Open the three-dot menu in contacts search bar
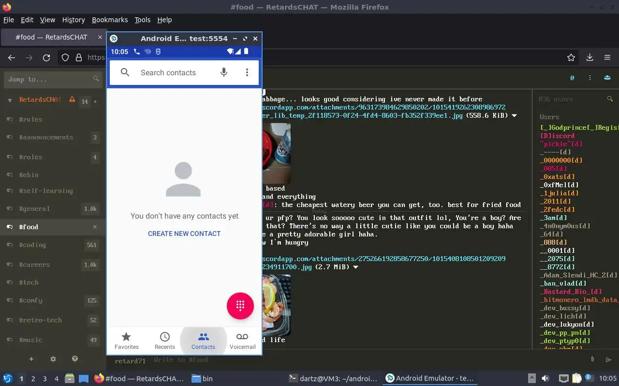Viewport: 619px width, 386px height. 247,72
